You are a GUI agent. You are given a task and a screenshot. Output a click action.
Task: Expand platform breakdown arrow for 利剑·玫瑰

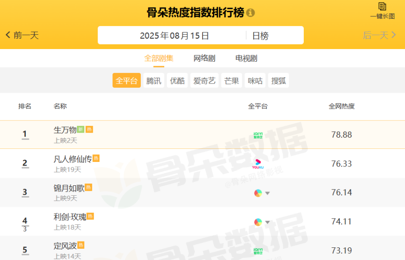[268, 222]
